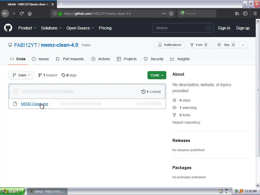The height and width of the screenshot is (195, 260).
Task: Open page actions three-dots menu in address bar
Action: (x=164, y=13)
